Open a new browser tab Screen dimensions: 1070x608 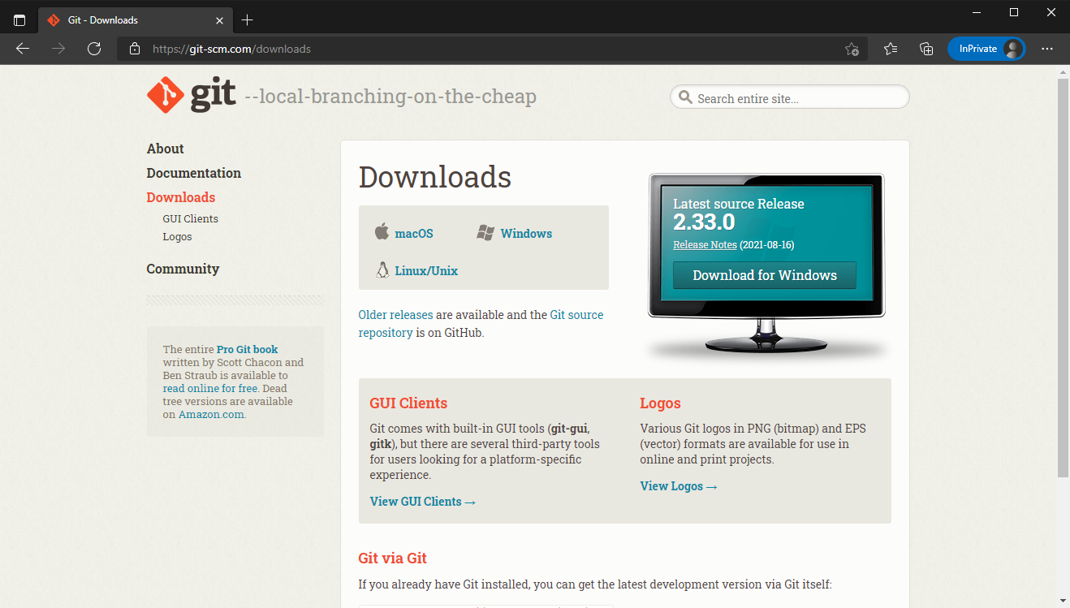point(248,20)
